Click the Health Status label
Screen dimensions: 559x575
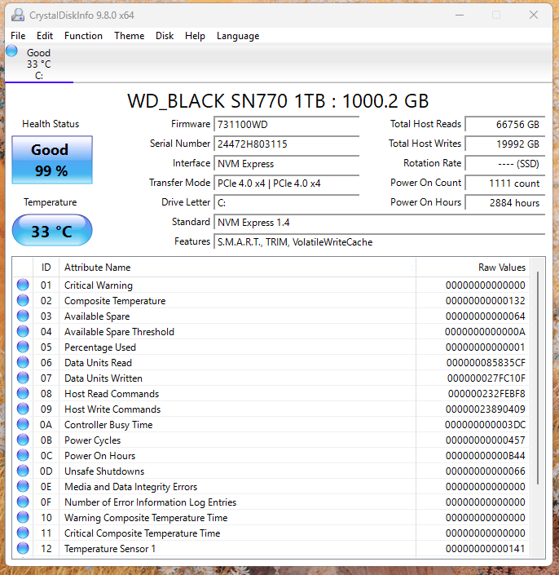pos(51,124)
